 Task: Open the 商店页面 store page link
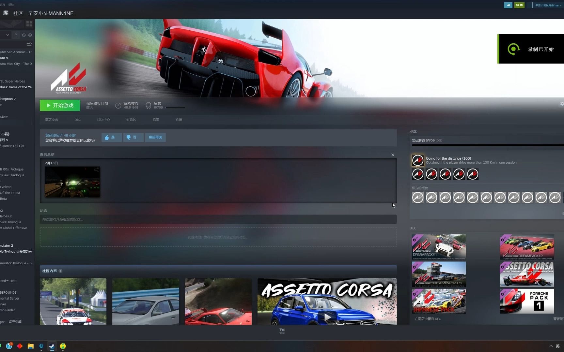point(52,120)
